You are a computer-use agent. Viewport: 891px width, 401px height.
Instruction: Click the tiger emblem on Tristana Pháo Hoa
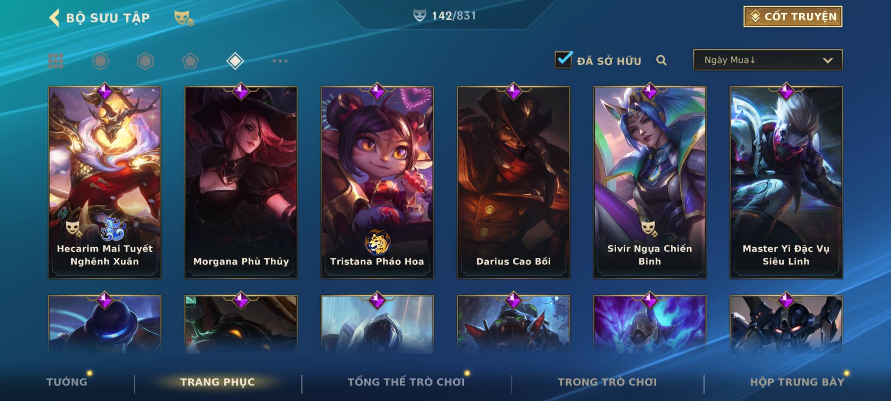click(x=377, y=242)
